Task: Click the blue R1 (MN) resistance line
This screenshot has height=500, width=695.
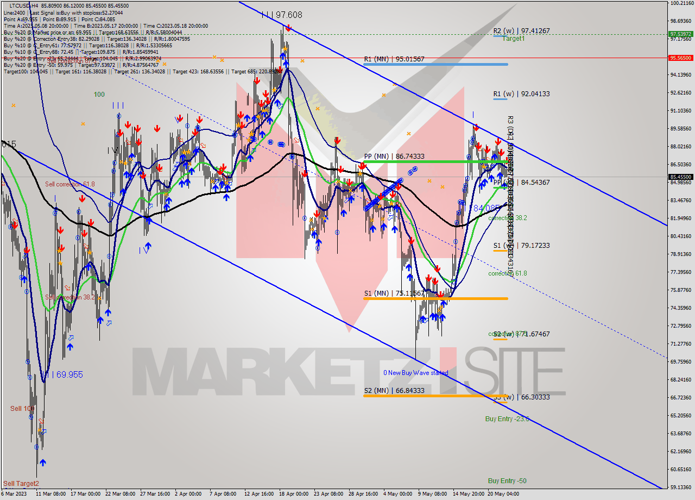Action: pyautogui.click(x=435, y=64)
